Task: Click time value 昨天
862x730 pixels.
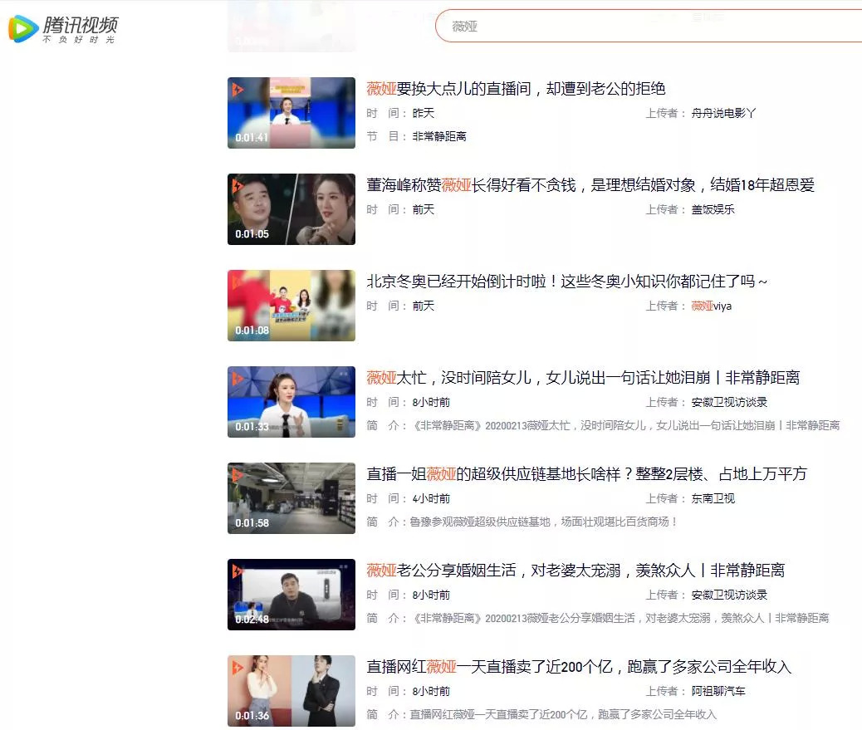Action: point(424,113)
